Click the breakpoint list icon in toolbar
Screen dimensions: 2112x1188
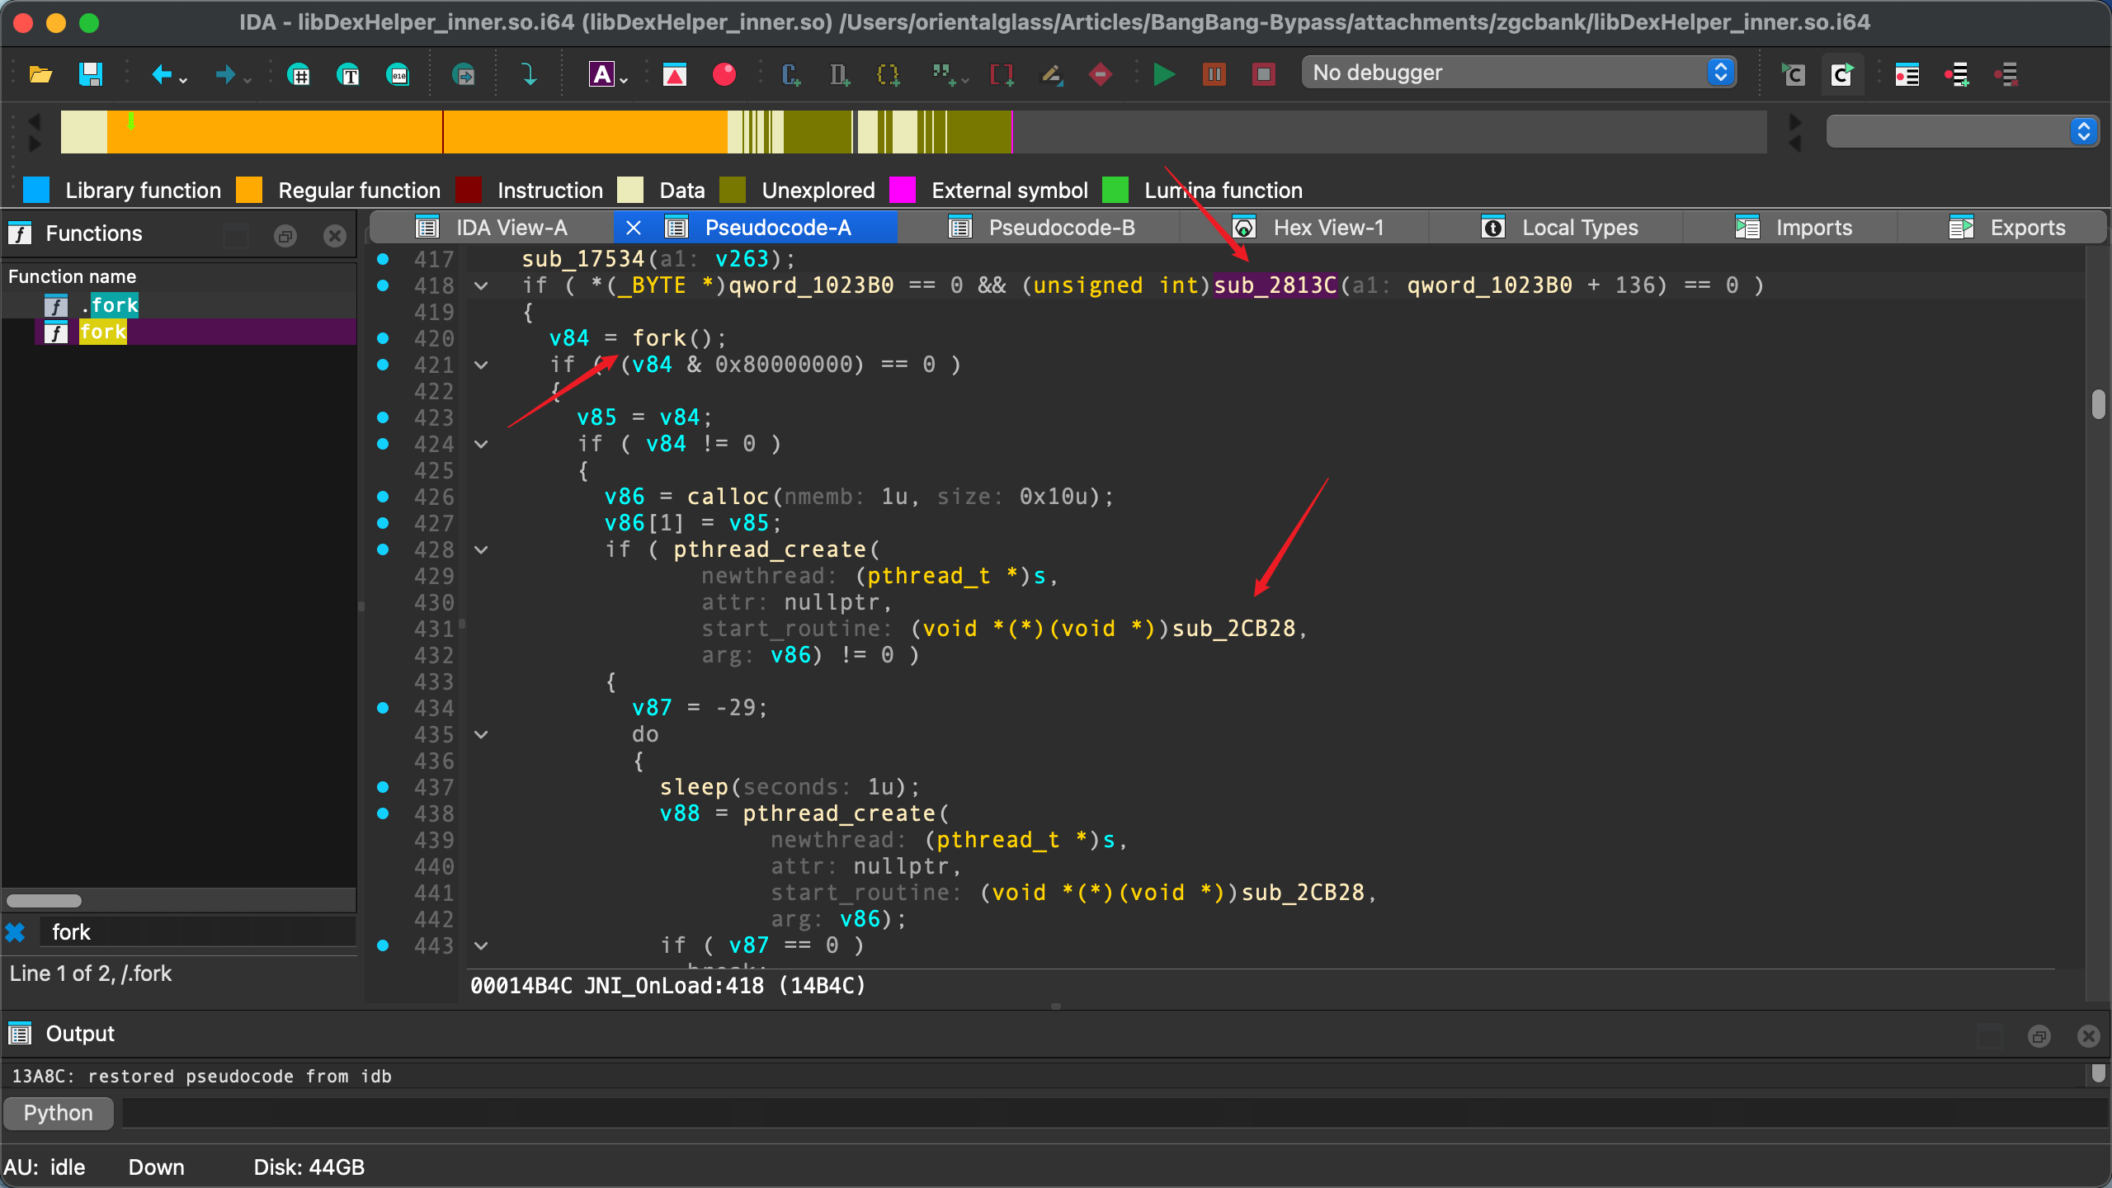click(1907, 75)
